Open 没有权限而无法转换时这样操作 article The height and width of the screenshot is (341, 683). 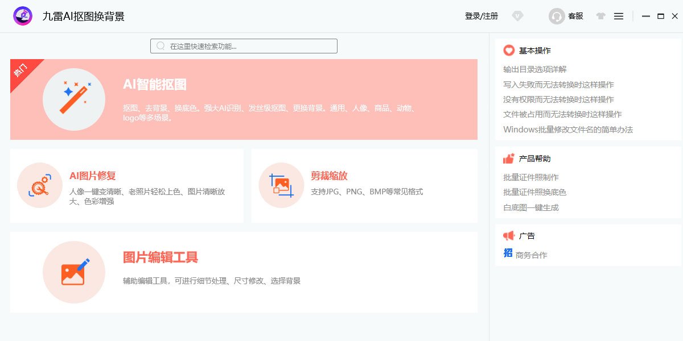pyautogui.click(x=558, y=99)
